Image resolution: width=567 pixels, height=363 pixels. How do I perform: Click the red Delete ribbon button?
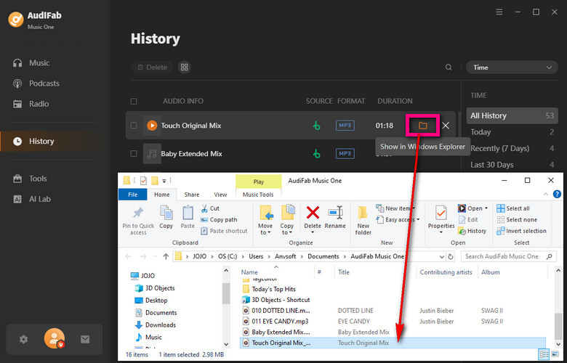click(x=313, y=218)
